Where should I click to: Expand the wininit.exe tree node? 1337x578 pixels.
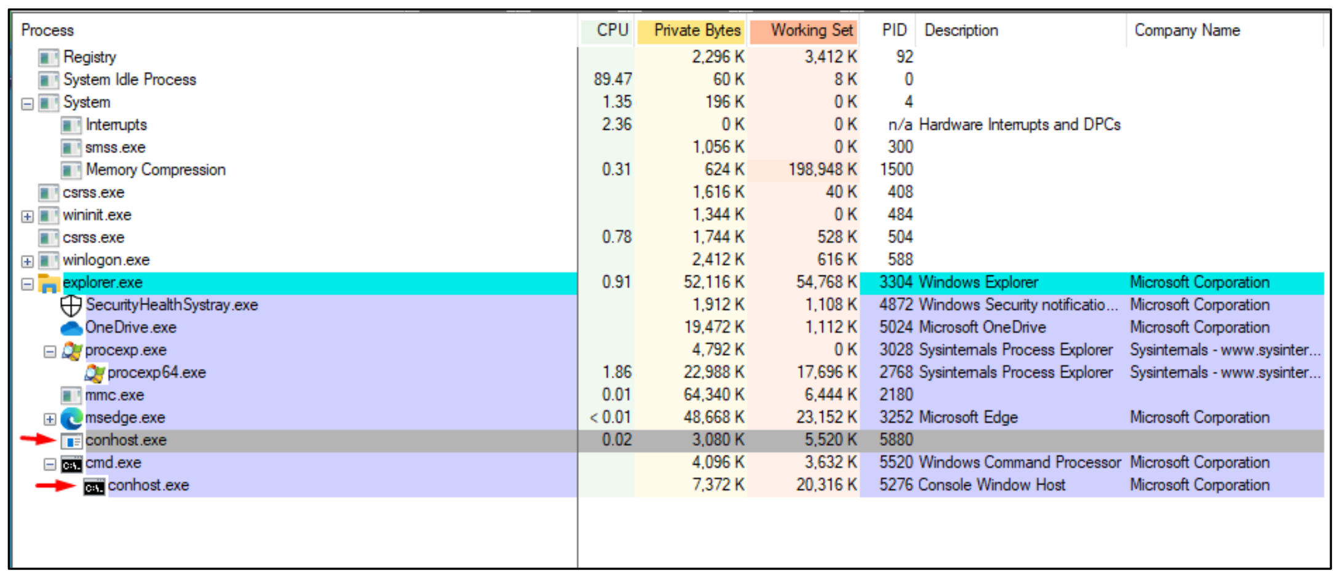[27, 216]
